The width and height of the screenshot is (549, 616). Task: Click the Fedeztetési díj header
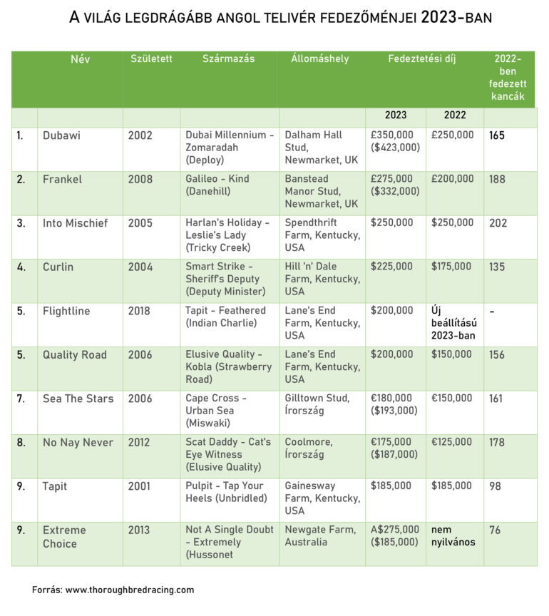[x=421, y=58]
